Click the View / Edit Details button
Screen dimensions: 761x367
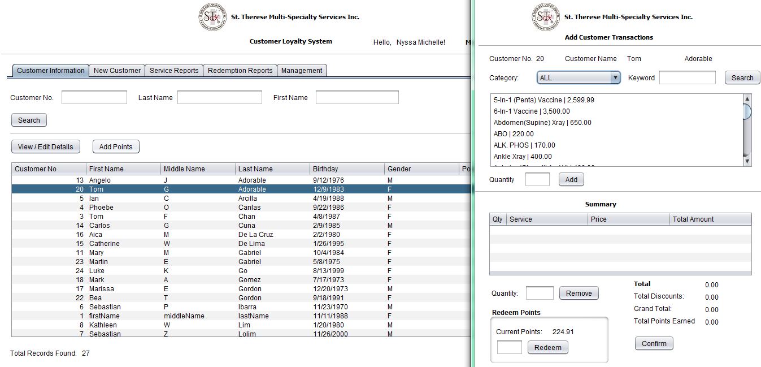(46, 146)
